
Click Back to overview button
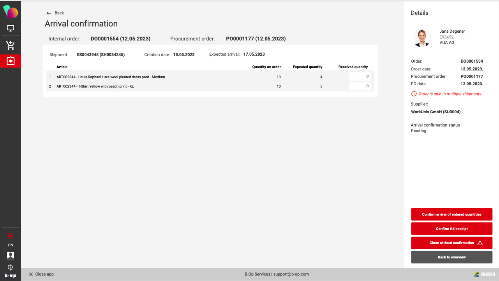pyautogui.click(x=452, y=257)
